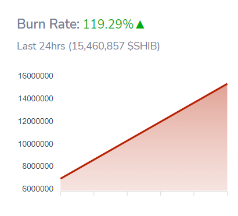Viewport: 238px width, 216px height.
Task: Click the 8000000 y-axis label
Action: (x=38, y=166)
